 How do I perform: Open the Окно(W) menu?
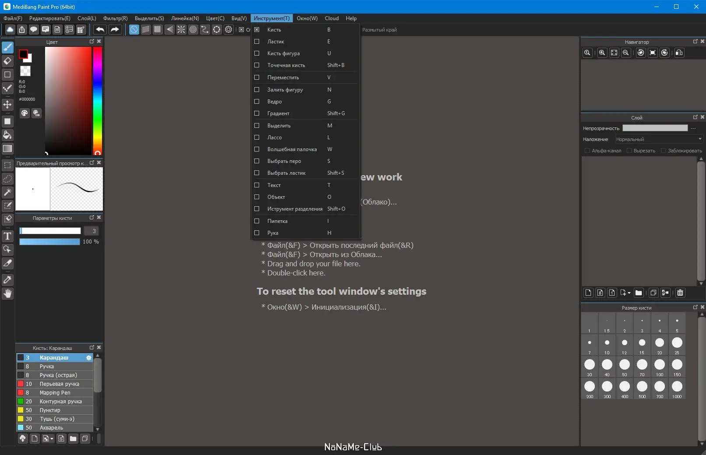(307, 18)
